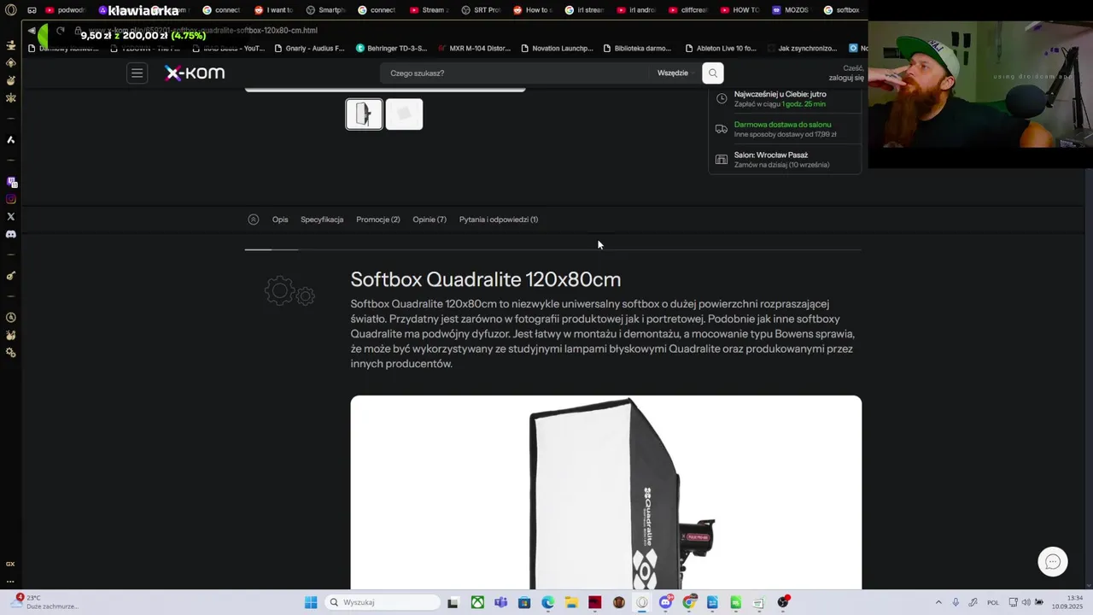Click the microphone icon in the system tray
1093x615 pixels.
click(x=956, y=602)
